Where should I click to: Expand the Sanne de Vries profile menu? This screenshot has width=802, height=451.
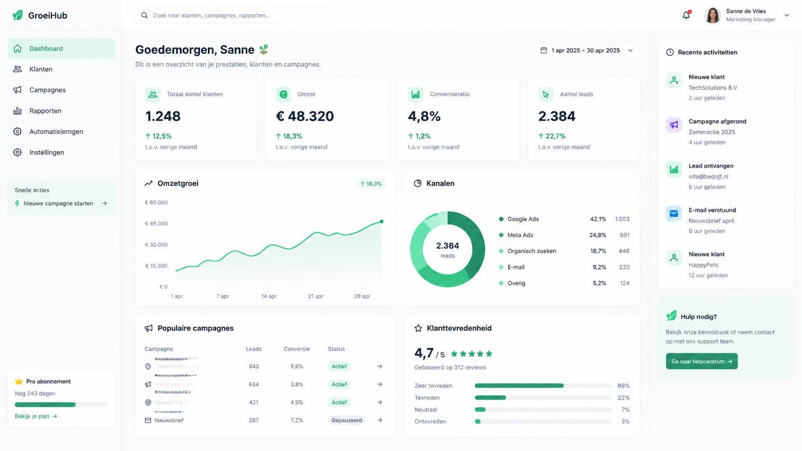(x=787, y=16)
